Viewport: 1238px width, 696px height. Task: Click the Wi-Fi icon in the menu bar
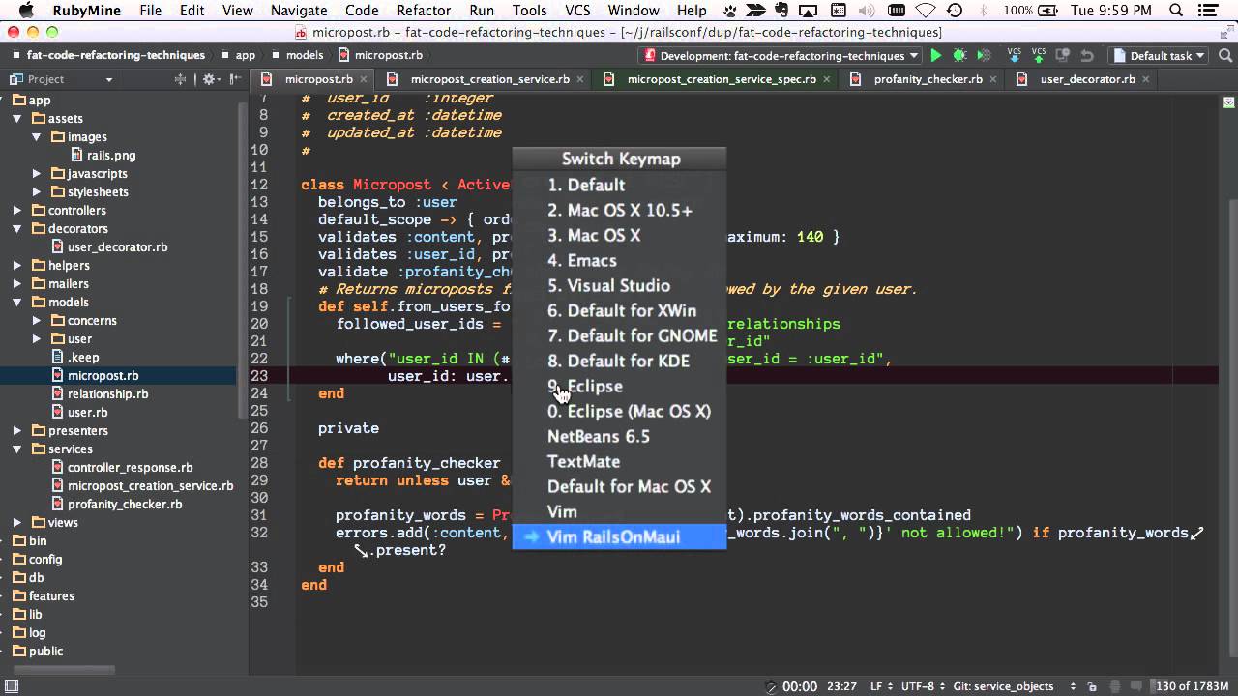pyautogui.click(x=927, y=11)
